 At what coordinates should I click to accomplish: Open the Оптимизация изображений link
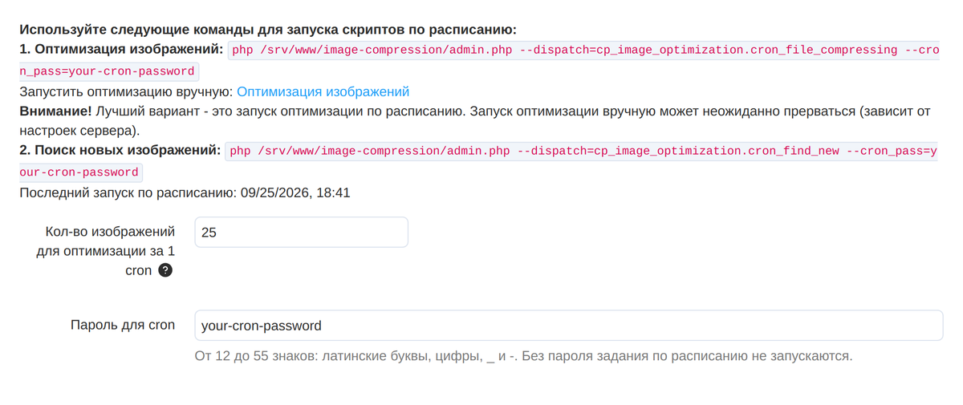click(x=323, y=91)
